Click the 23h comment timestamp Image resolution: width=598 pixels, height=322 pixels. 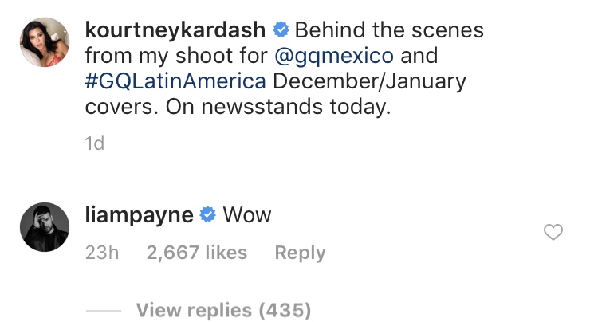[101, 253]
